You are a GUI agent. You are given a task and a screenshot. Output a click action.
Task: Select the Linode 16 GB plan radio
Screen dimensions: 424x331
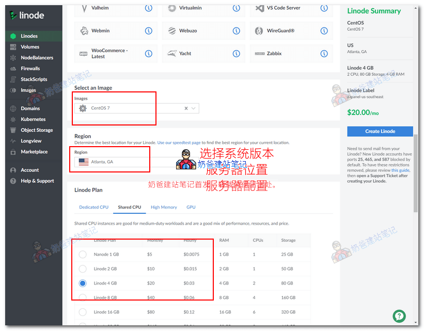point(83,312)
